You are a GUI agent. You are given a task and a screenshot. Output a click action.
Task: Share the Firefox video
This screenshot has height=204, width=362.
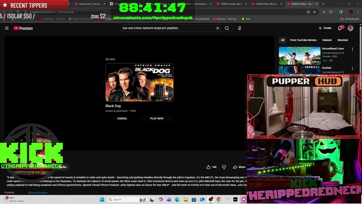tap(239, 167)
